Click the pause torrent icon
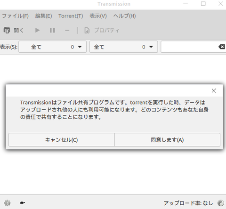 click(x=52, y=30)
